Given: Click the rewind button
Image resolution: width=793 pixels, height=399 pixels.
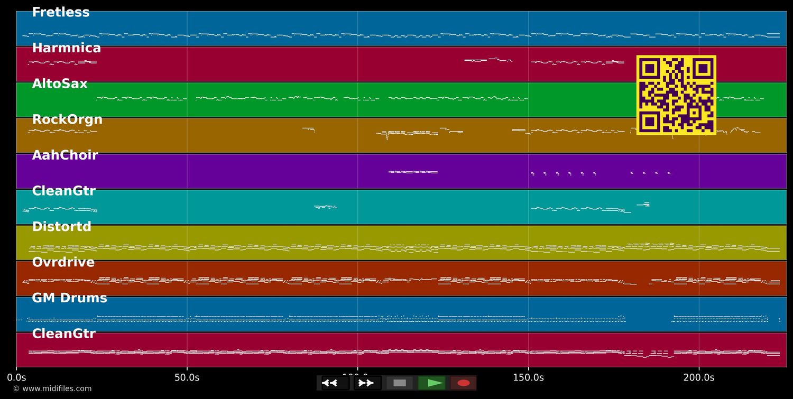Looking at the screenshot, I should 335,383.
